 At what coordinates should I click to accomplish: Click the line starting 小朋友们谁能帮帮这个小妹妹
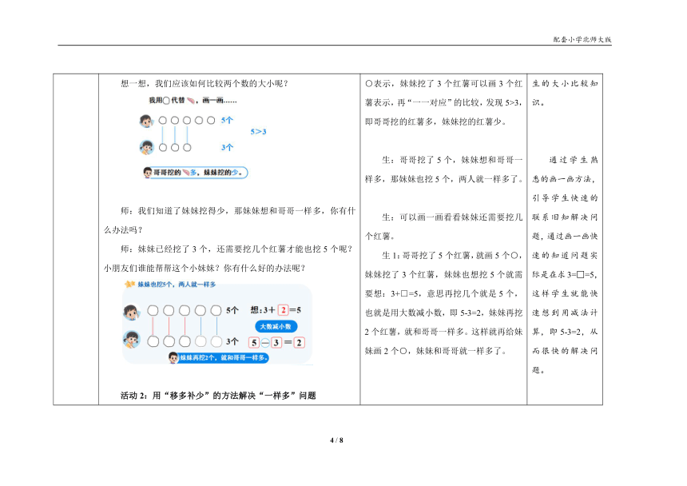[205, 269]
